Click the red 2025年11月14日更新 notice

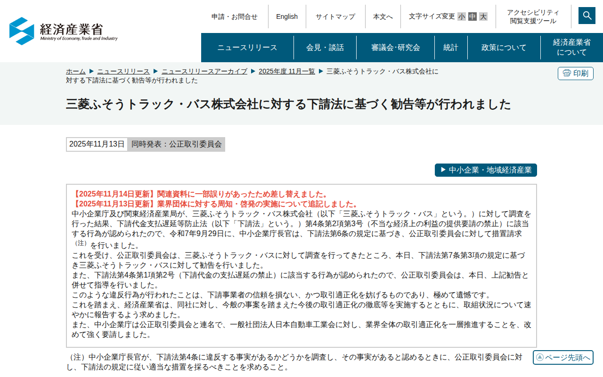pos(201,194)
